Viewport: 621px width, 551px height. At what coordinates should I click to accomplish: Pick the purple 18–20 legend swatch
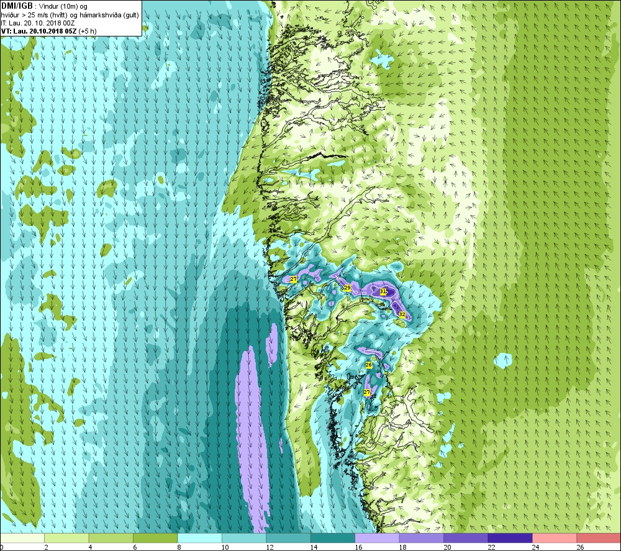[x=422, y=538]
